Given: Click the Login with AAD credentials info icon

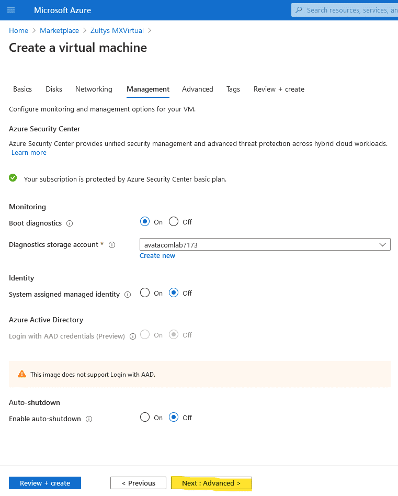Looking at the screenshot, I should pos(133,336).
